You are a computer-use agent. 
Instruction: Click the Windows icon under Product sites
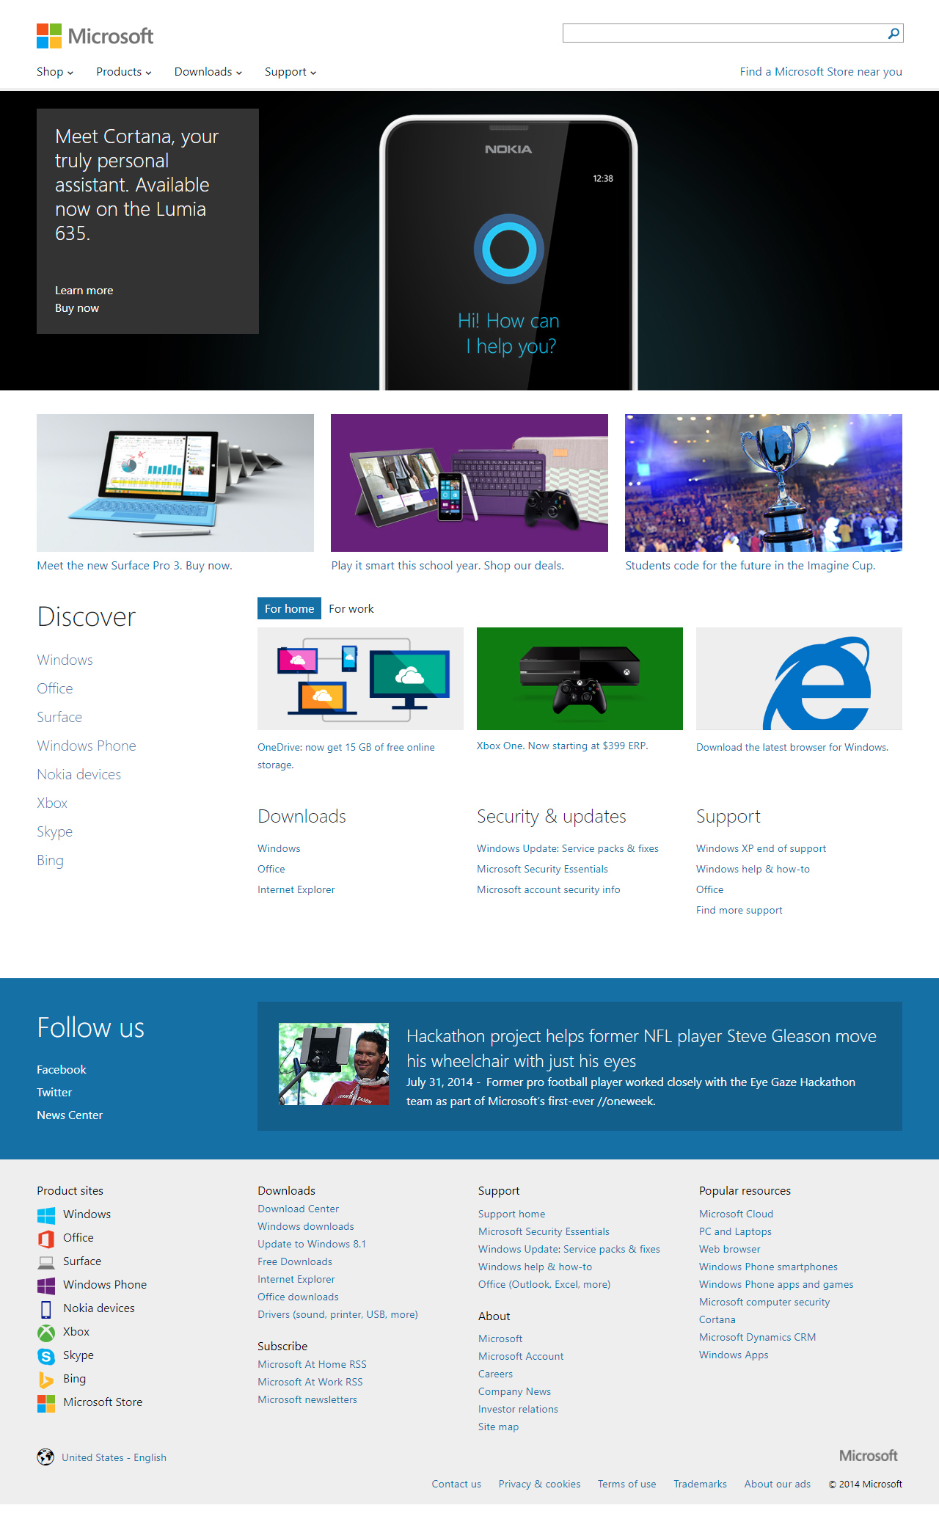(46, 1214)
